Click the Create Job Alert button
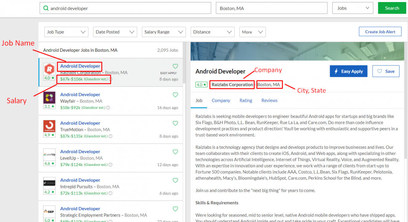 (380, 31)
